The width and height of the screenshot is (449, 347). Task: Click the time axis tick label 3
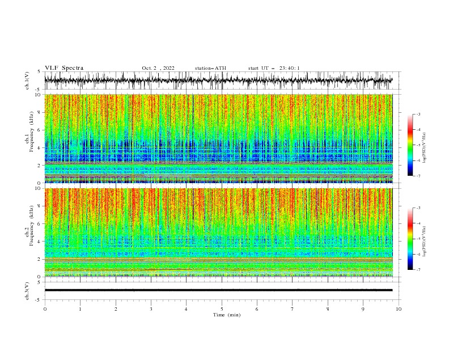pyautogui.click(x=151, y=309)
